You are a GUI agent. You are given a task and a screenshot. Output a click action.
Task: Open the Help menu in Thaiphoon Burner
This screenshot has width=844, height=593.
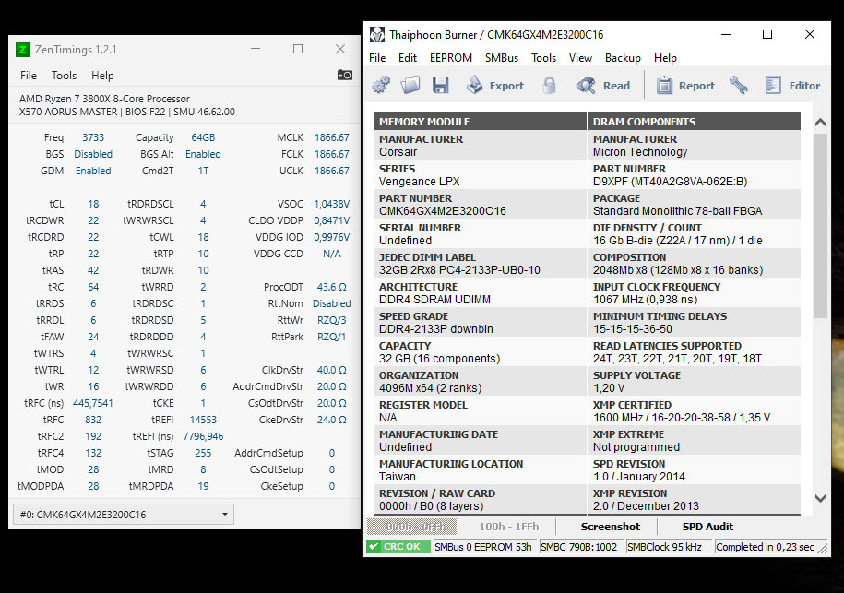pyautogui.click(x=665, y=57)
